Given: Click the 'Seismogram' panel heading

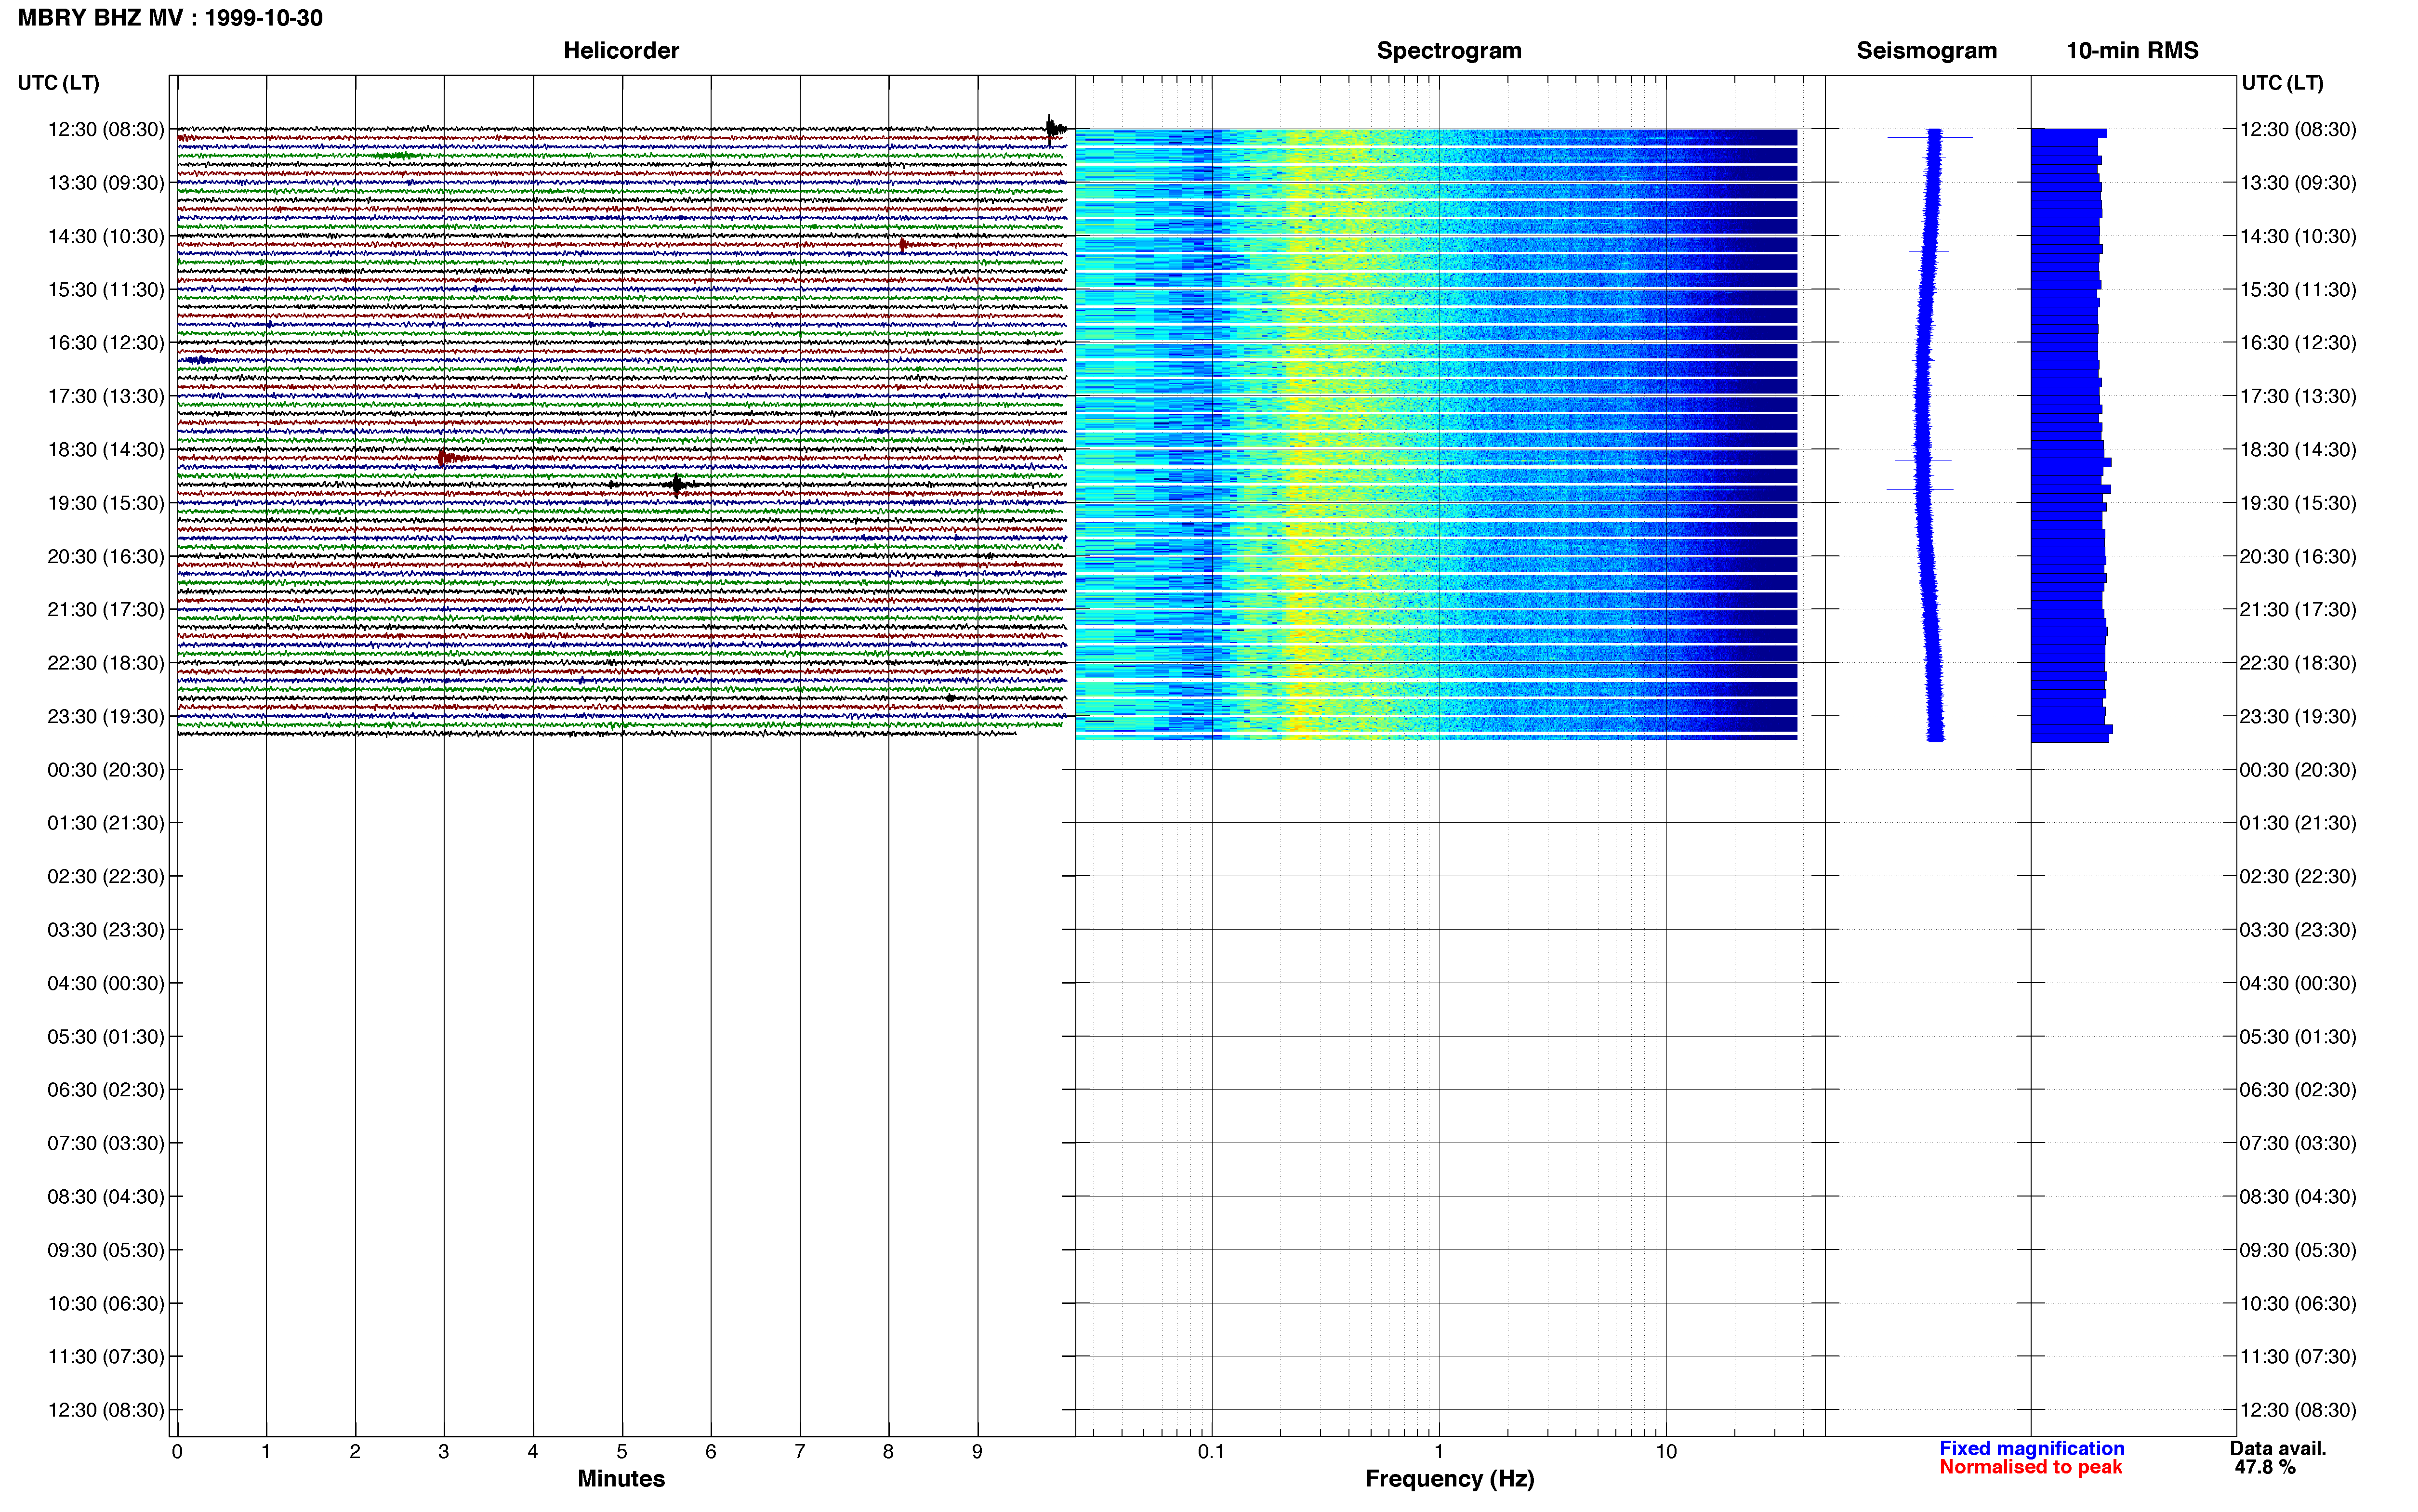Looking at the screenshot, I should pos(1926,50).
